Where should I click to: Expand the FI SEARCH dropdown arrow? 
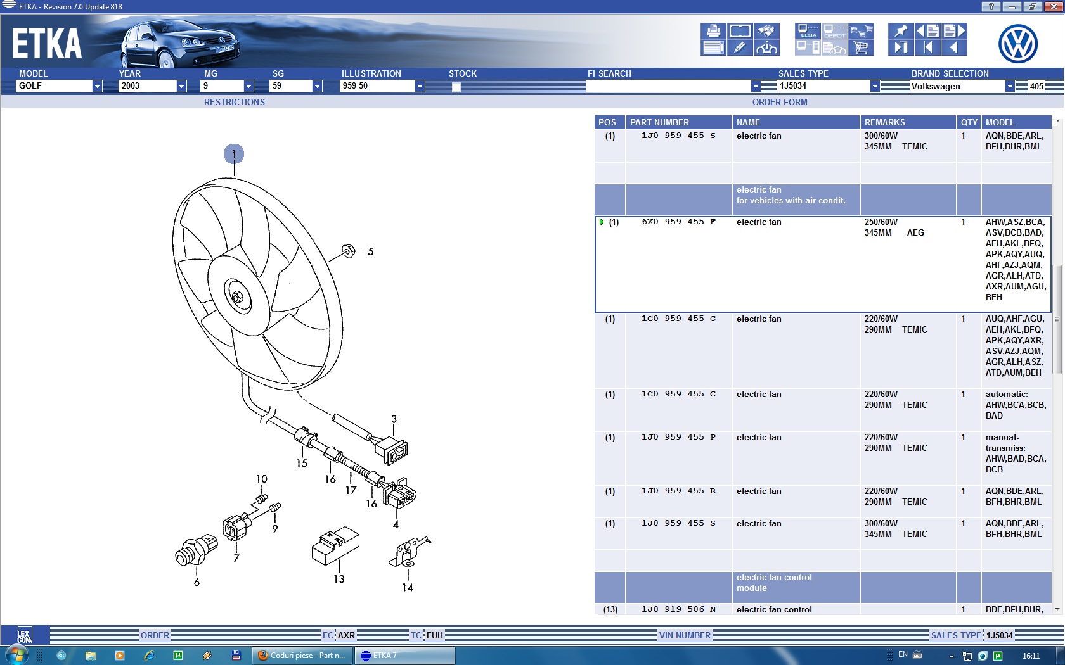(x=756, y=86)
